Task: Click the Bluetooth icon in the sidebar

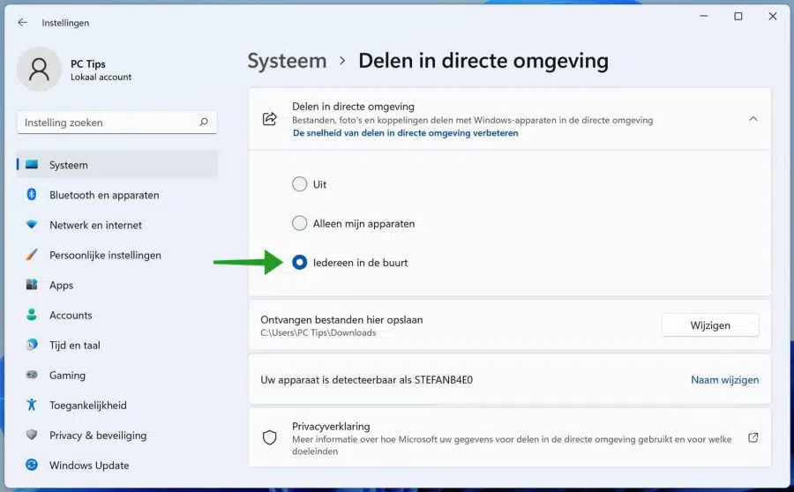Action: pyautogui.click(x=32, y=194)
